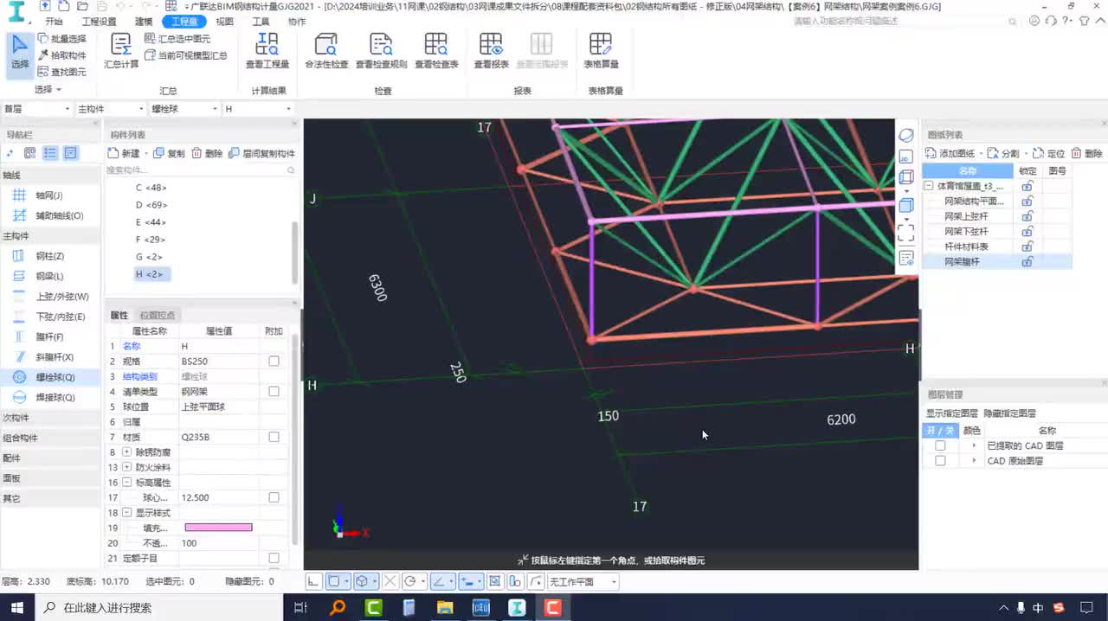Select 辅助轴线(O) in navigation bar
The height and width of the screenshot is (621, 1108).
(x=48, y=215)
